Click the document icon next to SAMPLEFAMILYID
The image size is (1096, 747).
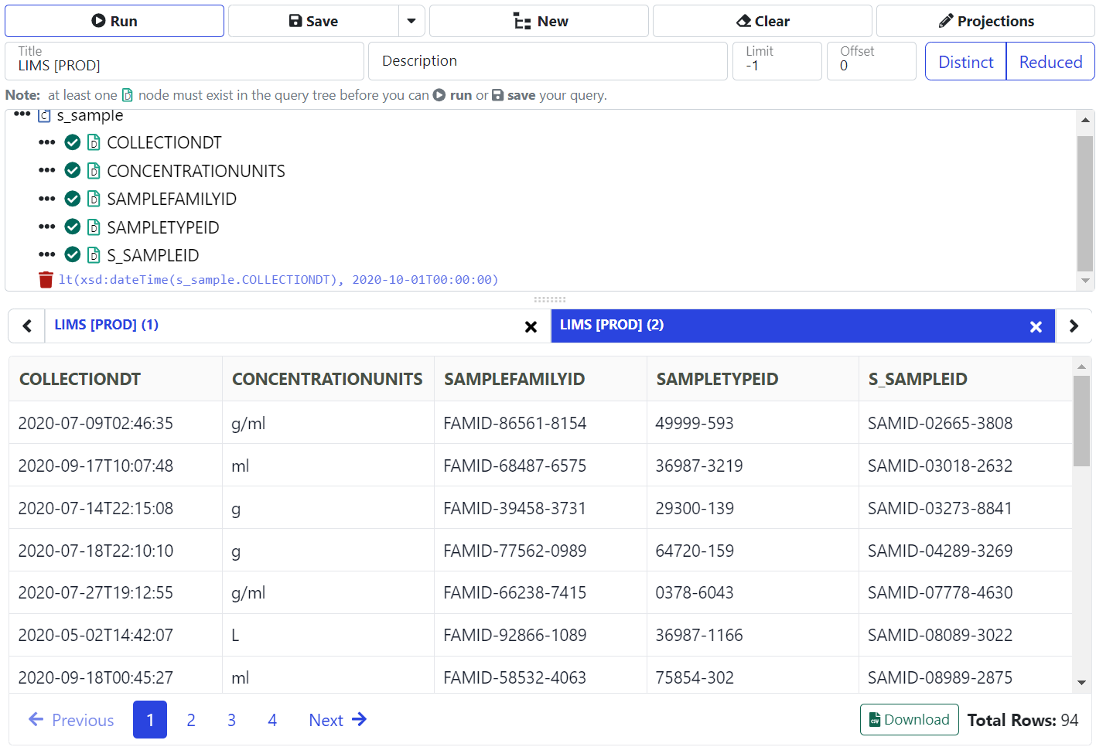94,200
